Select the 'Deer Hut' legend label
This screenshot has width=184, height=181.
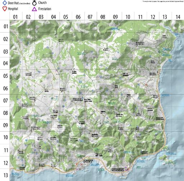[13, 3]
